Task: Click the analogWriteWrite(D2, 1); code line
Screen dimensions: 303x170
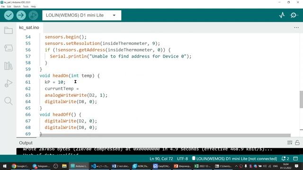Action: pyautogui.click(x=76, y=95)
